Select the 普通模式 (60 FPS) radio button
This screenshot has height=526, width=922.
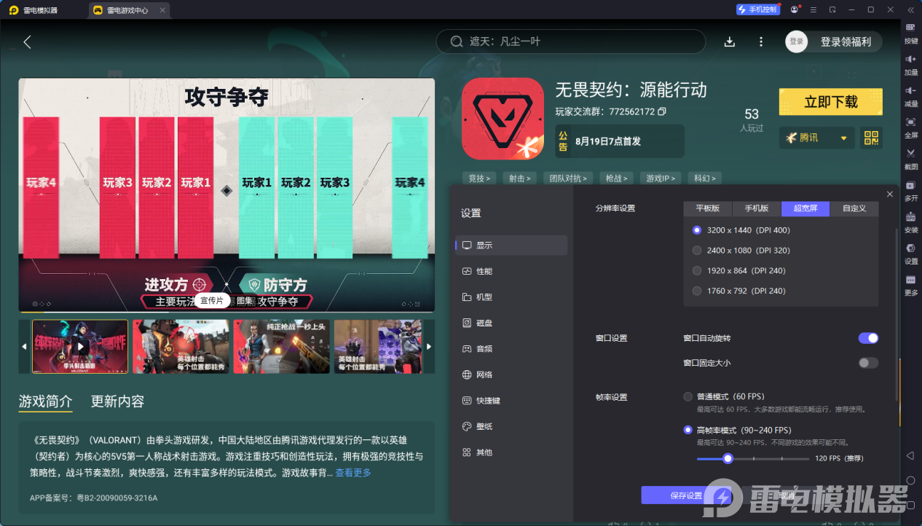[688, 397]
